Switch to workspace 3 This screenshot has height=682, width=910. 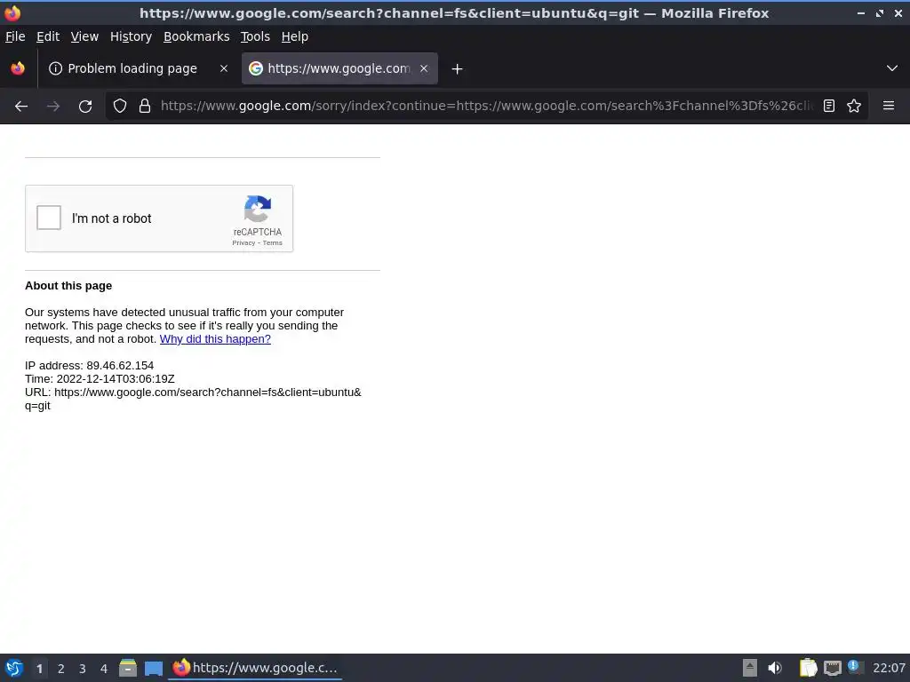(x=83, y=669)
